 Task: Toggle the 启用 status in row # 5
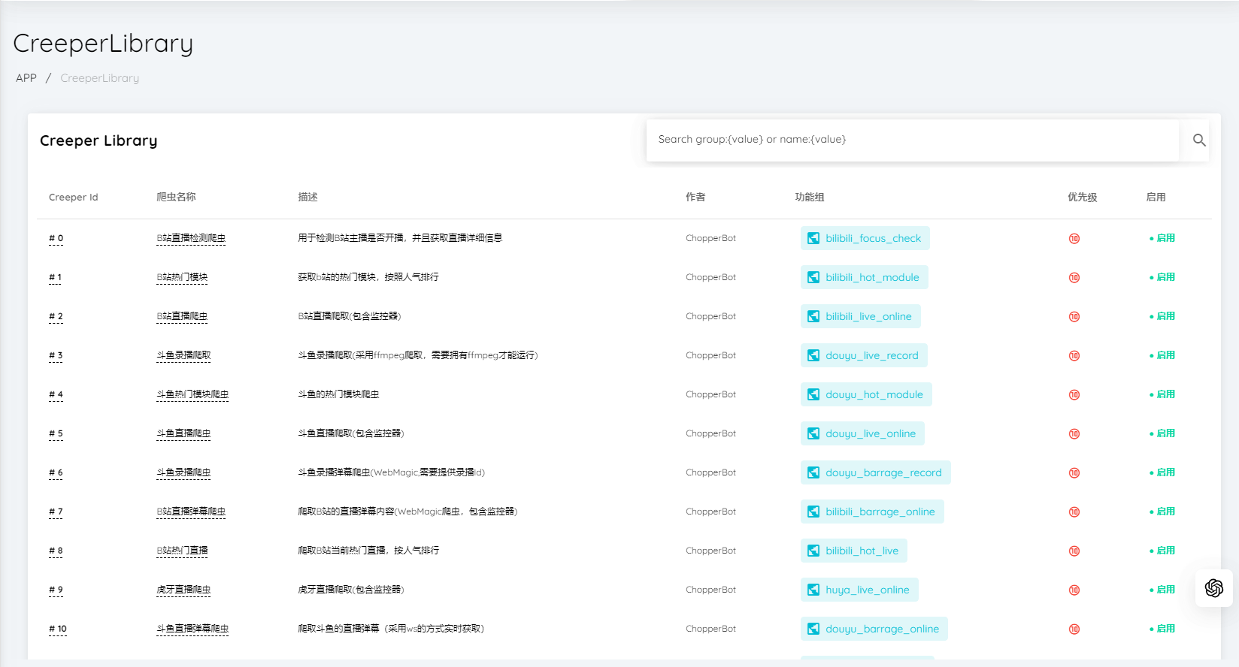tap(1162, 433)
